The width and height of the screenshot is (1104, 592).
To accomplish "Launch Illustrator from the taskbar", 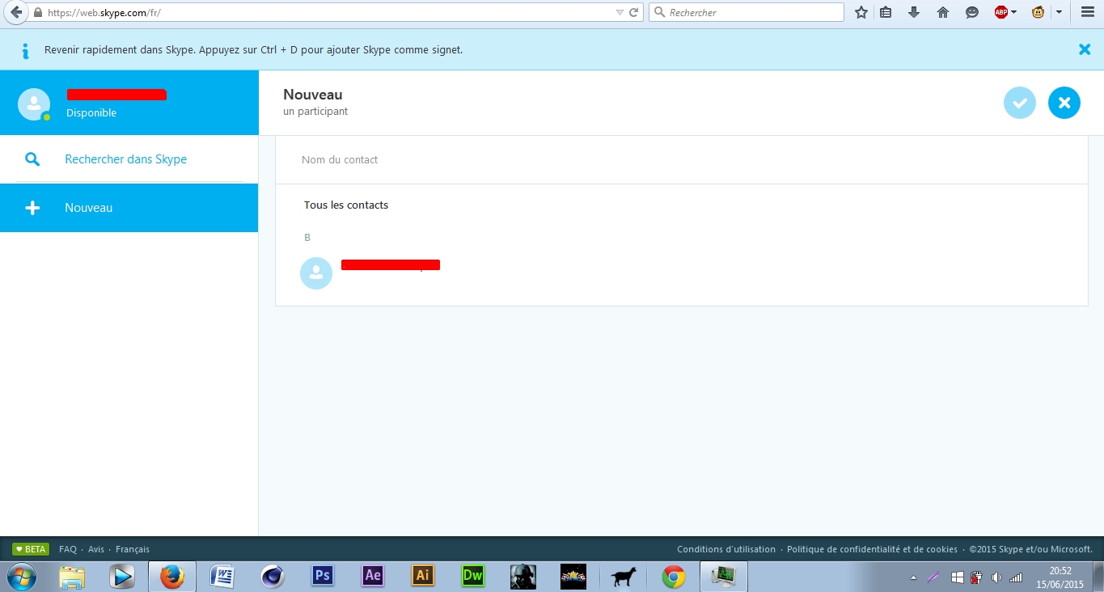I will click(422, 576).
